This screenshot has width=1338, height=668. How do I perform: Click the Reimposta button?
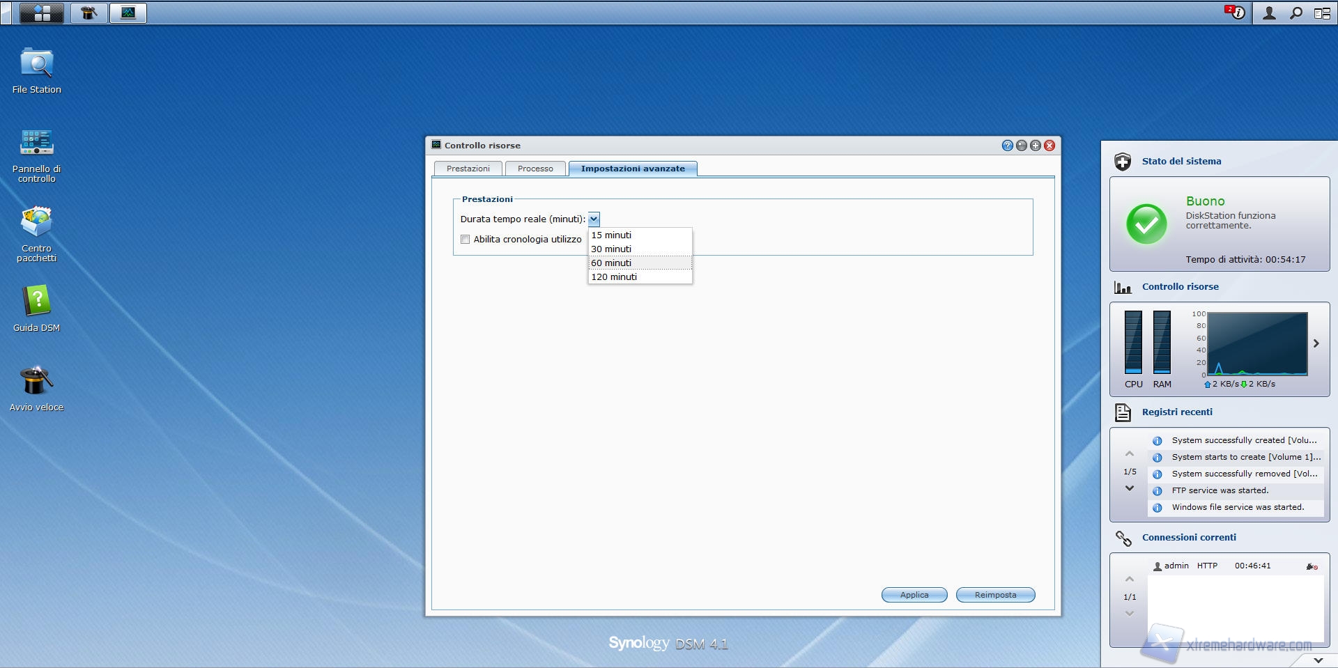tap(995, 595)
